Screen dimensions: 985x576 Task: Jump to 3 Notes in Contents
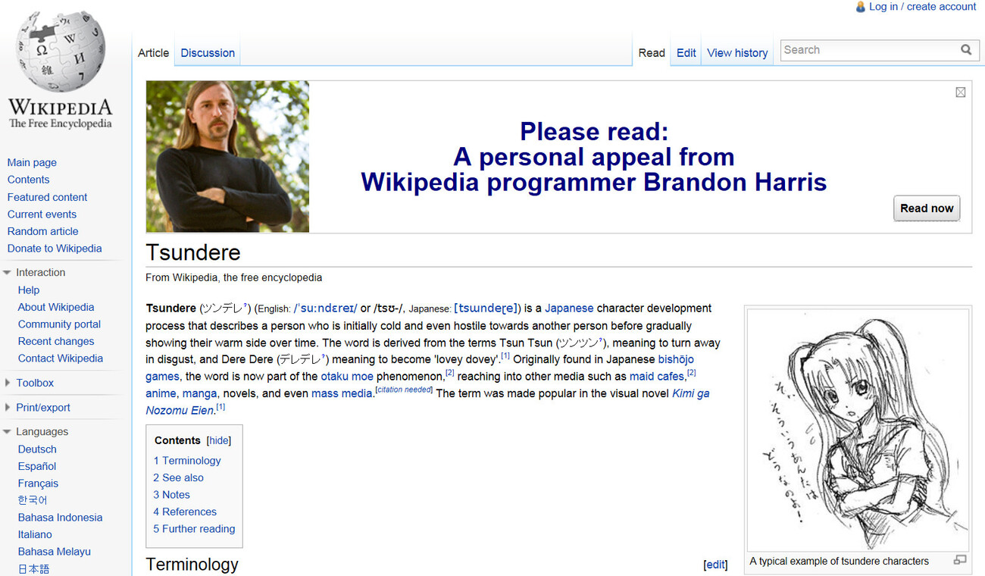(171, 495)
